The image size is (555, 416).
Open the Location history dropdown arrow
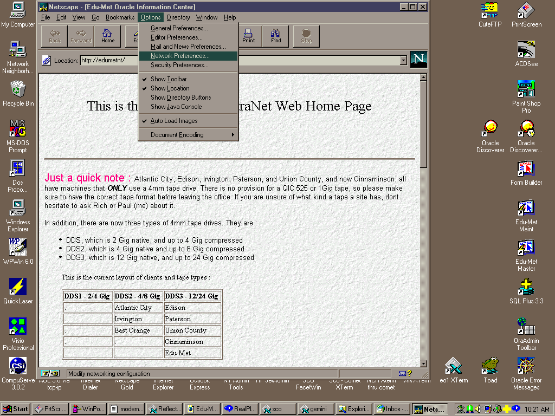[x=403, y=61]
